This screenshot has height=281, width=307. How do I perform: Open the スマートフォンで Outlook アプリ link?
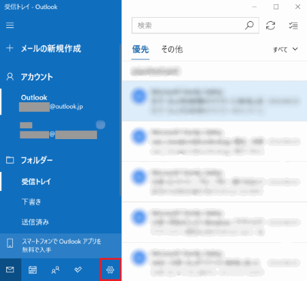pyautogui.click(x=61, y=246)
